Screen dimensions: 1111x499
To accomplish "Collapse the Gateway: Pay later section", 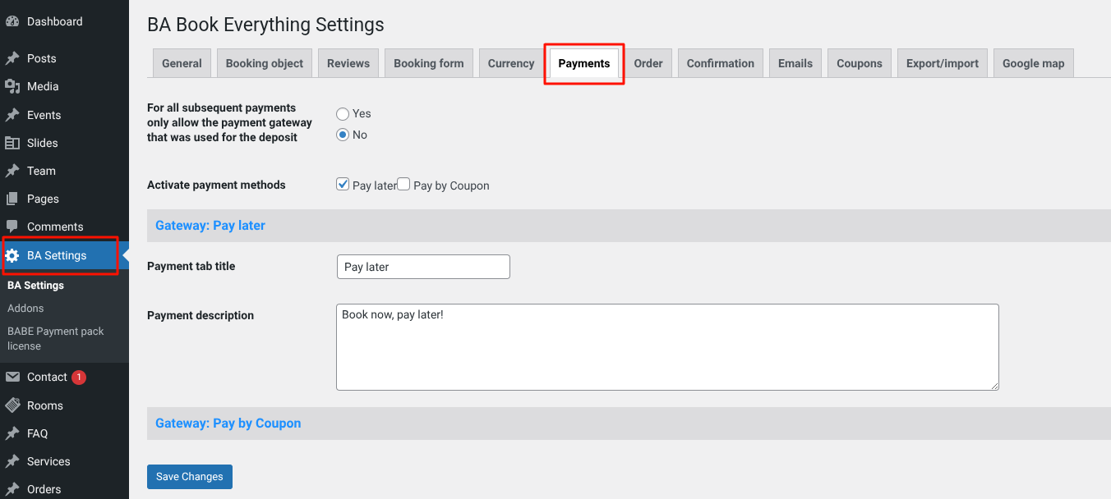I will tap(210, 225).
